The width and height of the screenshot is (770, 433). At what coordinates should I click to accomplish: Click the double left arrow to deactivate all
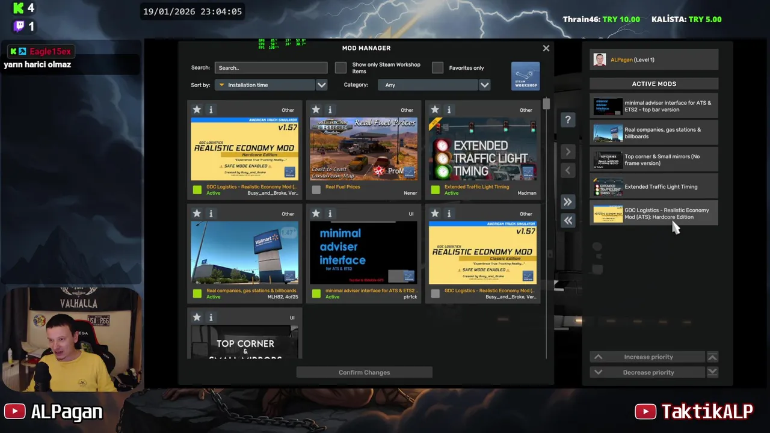(x=567, y=221)
